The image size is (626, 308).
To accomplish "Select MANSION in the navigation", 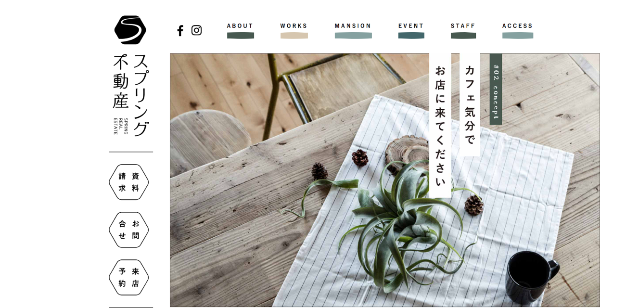I will 353,26.
